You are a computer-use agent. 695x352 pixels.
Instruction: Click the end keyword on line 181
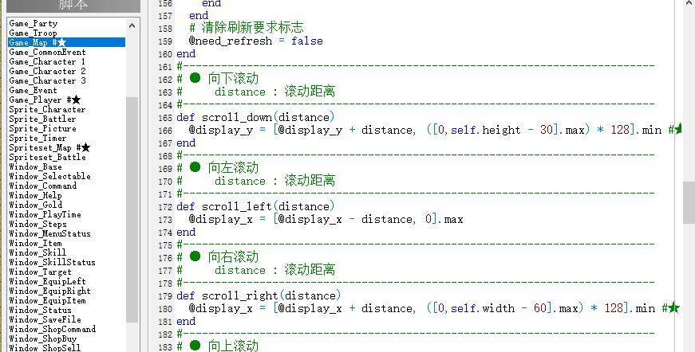[x=186, y=322]
